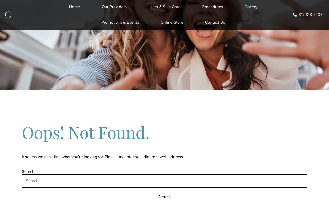Go to the Home menu item
Image resolution: width=329 pixels, height=205 pixels.
click(75, 7)
